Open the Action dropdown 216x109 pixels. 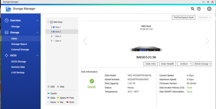[x=185, y=64]
